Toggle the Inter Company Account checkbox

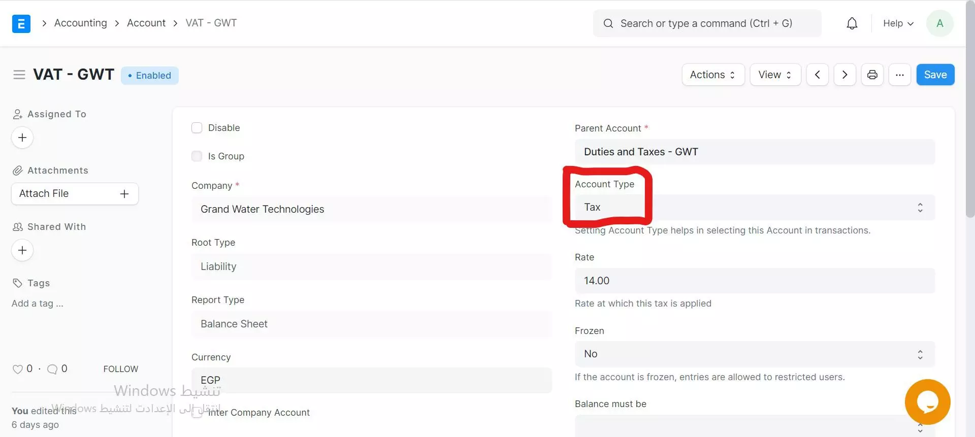pos(197,412)
